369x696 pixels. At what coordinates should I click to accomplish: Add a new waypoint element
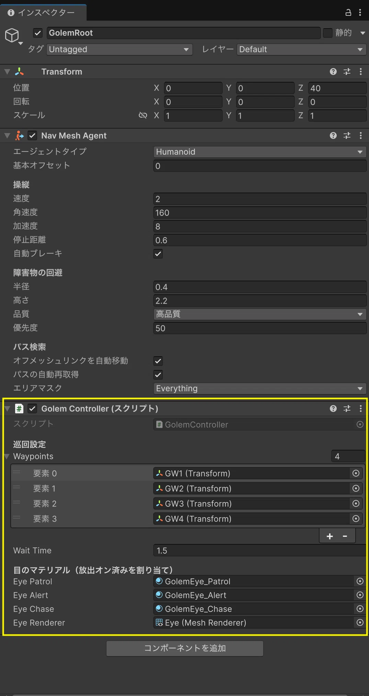coord(329,536)
